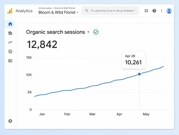Click the Feb label on the x-axis
The width and height of the screenshot is (179, 135).
(x=67, y=114)
